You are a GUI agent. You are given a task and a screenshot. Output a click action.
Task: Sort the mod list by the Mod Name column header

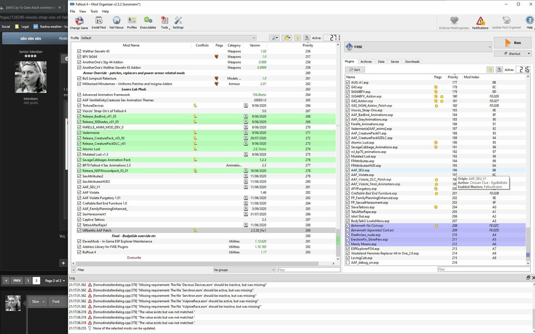[x=131, y=45]
